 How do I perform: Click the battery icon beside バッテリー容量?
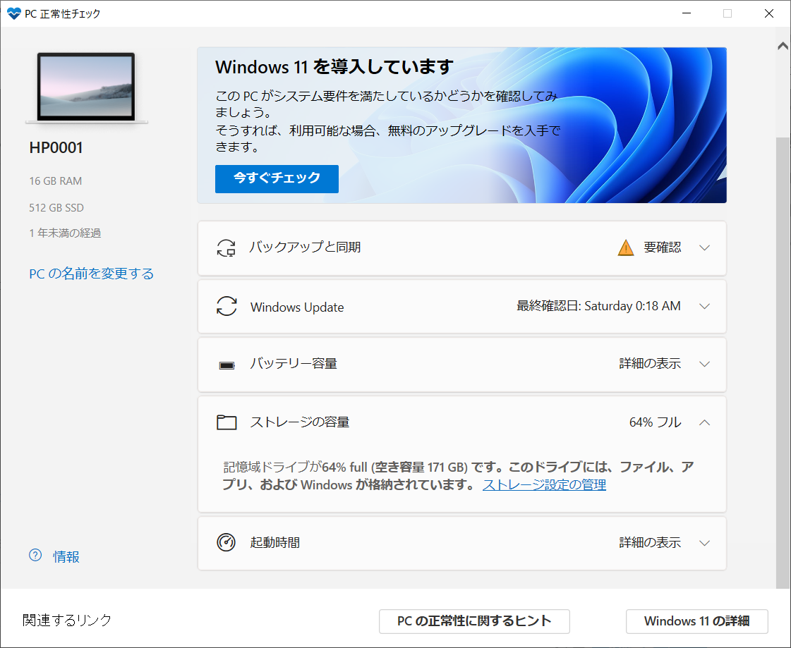(226, 364)
